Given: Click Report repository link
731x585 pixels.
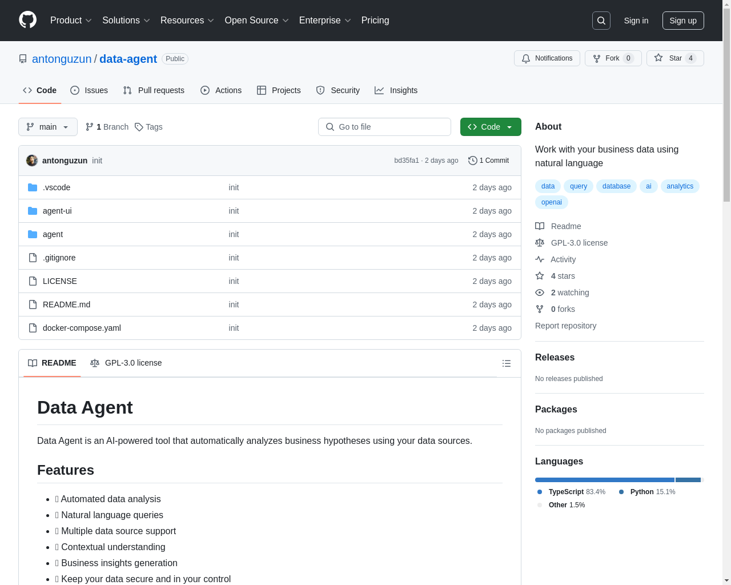Looking at the screenshot, I should [x=565, y=326].
